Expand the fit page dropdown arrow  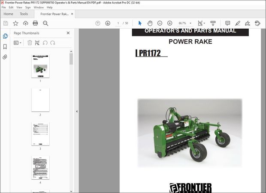[x=204, y=23]
